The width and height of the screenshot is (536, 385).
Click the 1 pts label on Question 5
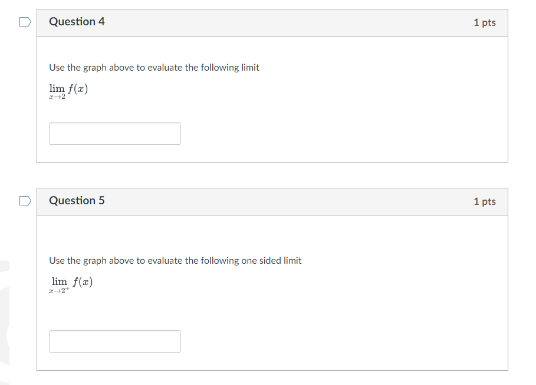point(484,201)
